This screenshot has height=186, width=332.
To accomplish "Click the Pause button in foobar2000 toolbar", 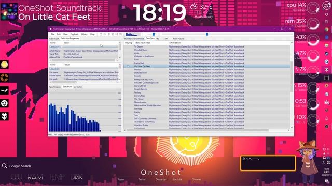I will tap(109, 34).
